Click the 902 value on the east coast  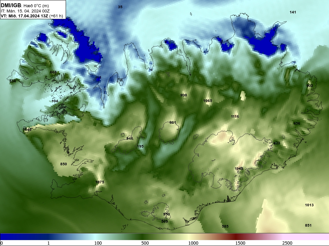coord(310,86)
